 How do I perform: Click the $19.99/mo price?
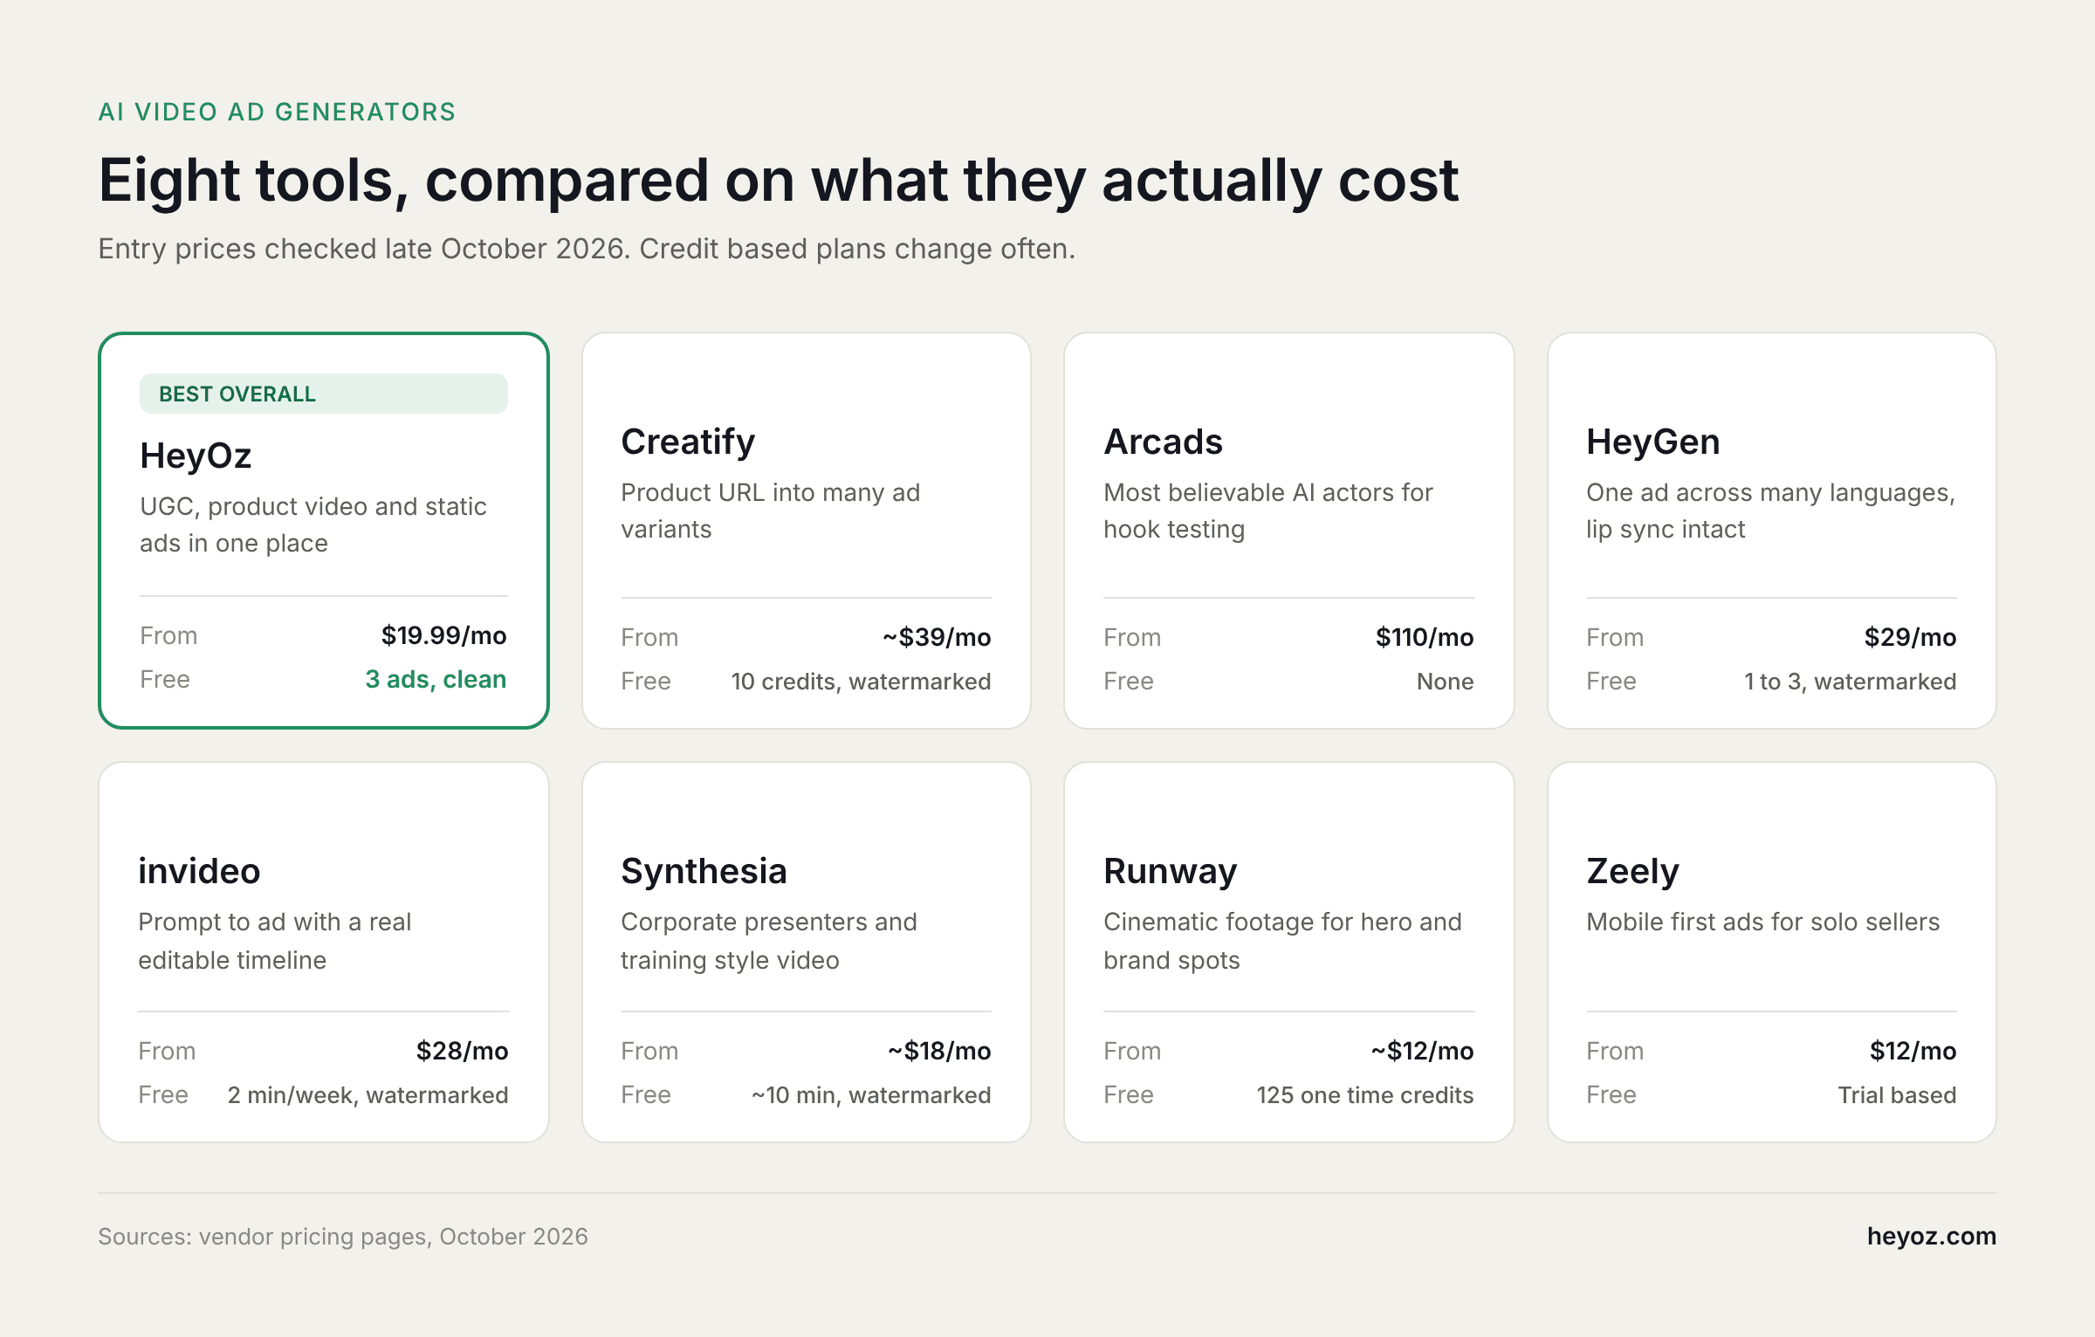[x=443, y=635]
